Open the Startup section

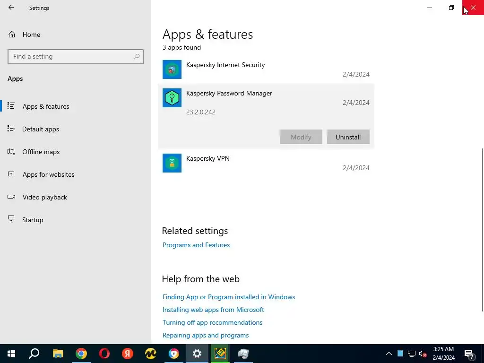coord(33,220)
